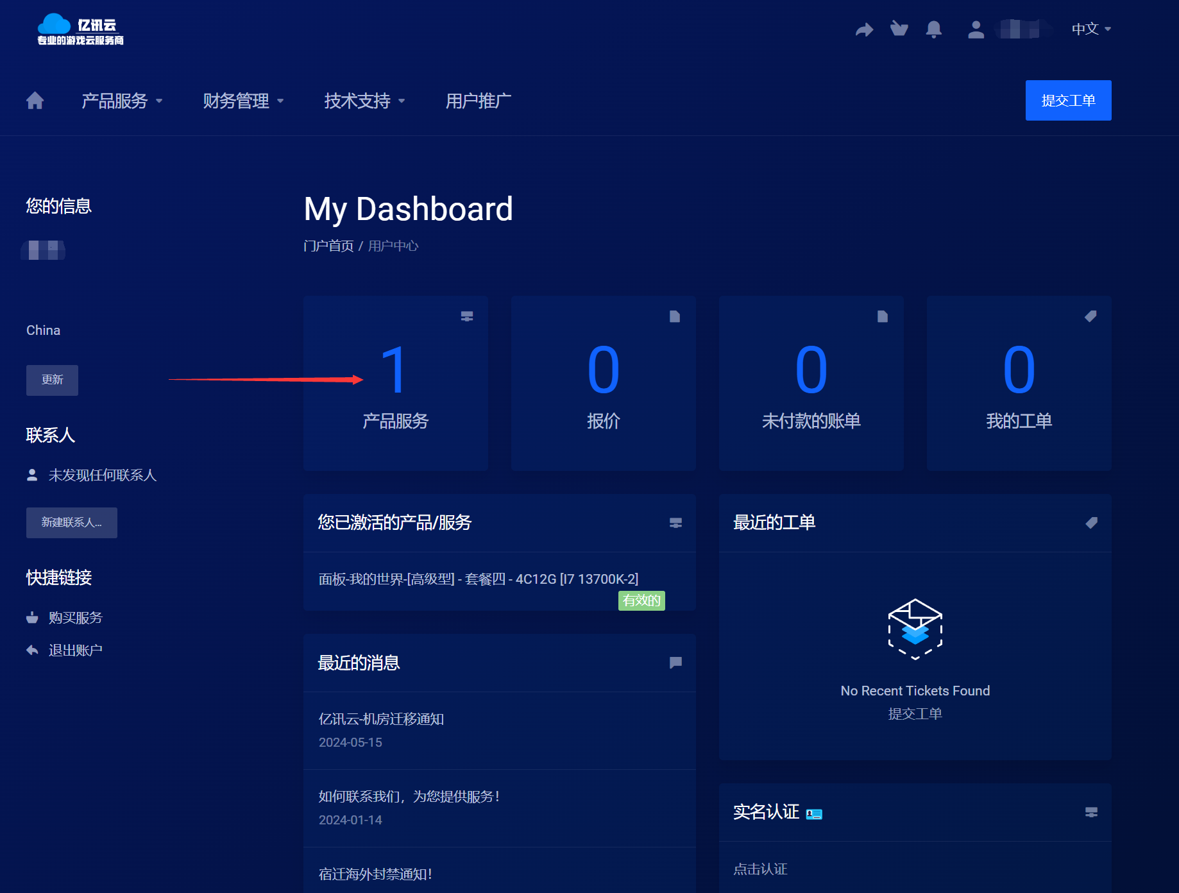Click 用户中心 breadcrumb
Screen dimensions: 1179x893
coord(393,246)
